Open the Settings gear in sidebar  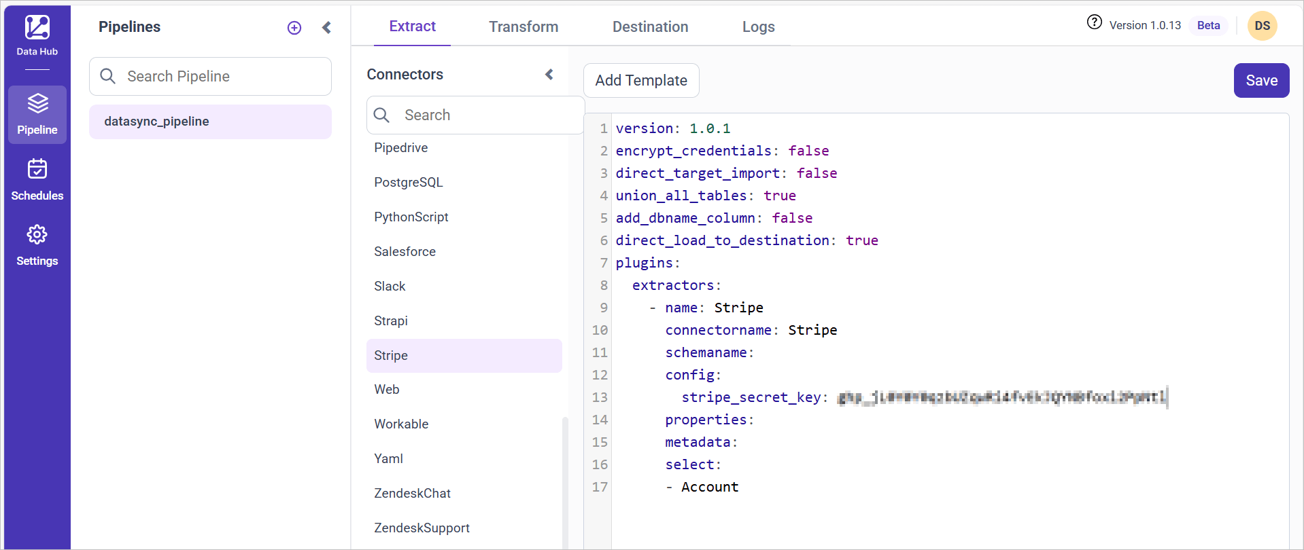click(x=37, y=245)
